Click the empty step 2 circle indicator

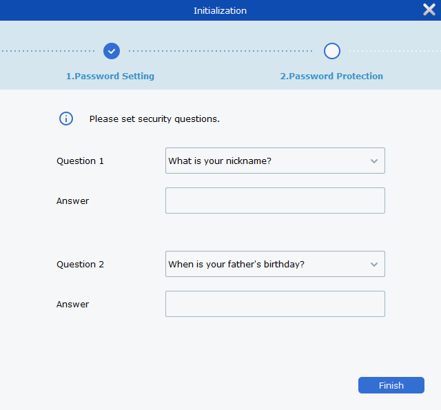tap(332, 51)
